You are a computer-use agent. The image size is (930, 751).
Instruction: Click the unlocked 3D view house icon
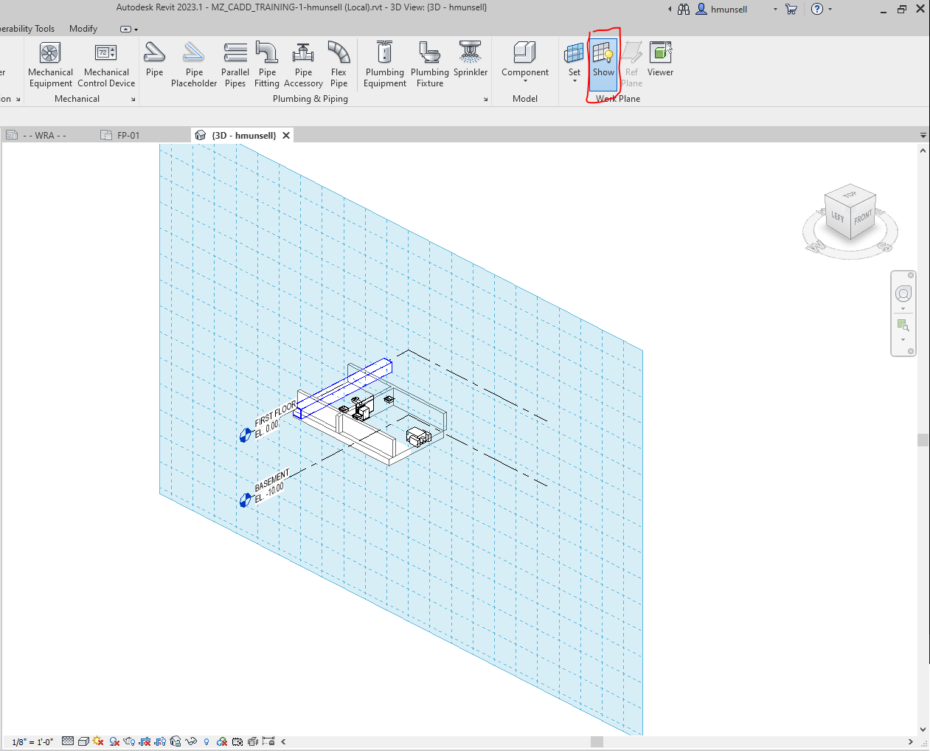point(176,741)
